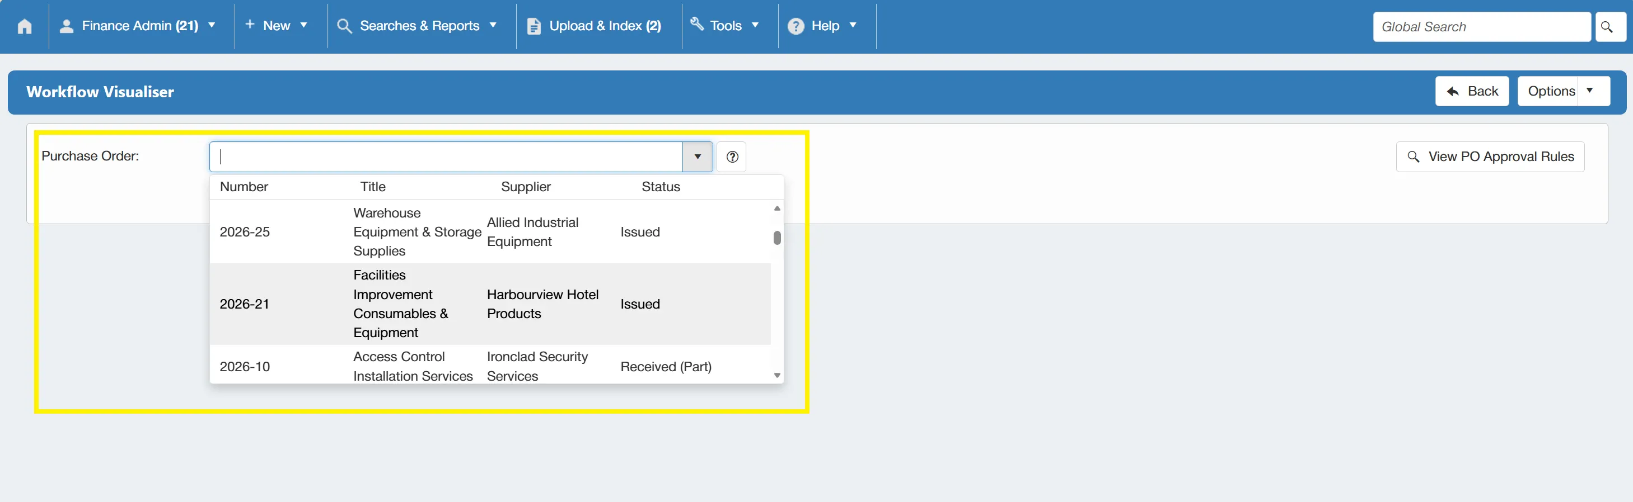The width and height of the screenshot is (1633, 502).
Task: Click the wrench icon beside Tools
Action: point(696,24)
